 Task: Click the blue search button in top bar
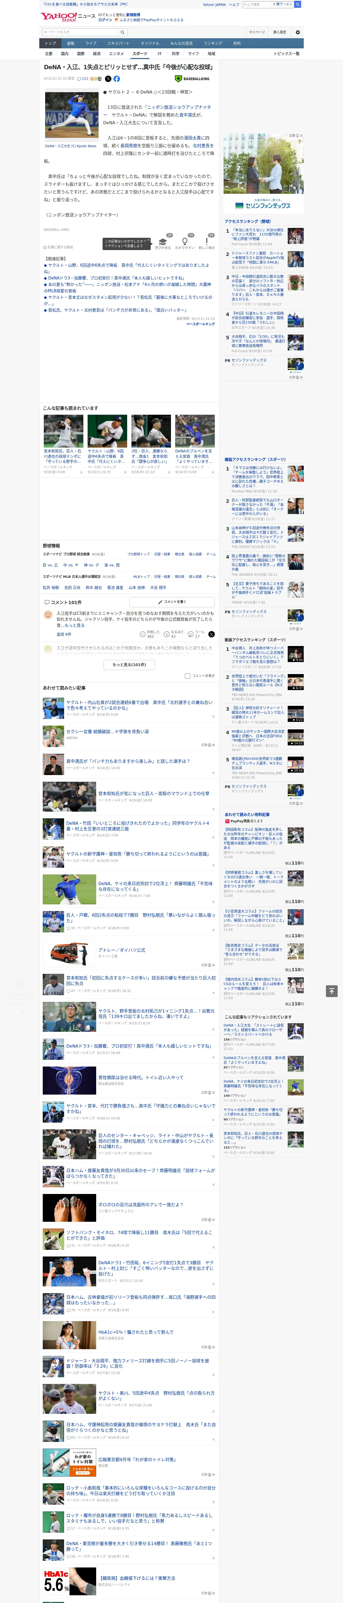point(298,4)
